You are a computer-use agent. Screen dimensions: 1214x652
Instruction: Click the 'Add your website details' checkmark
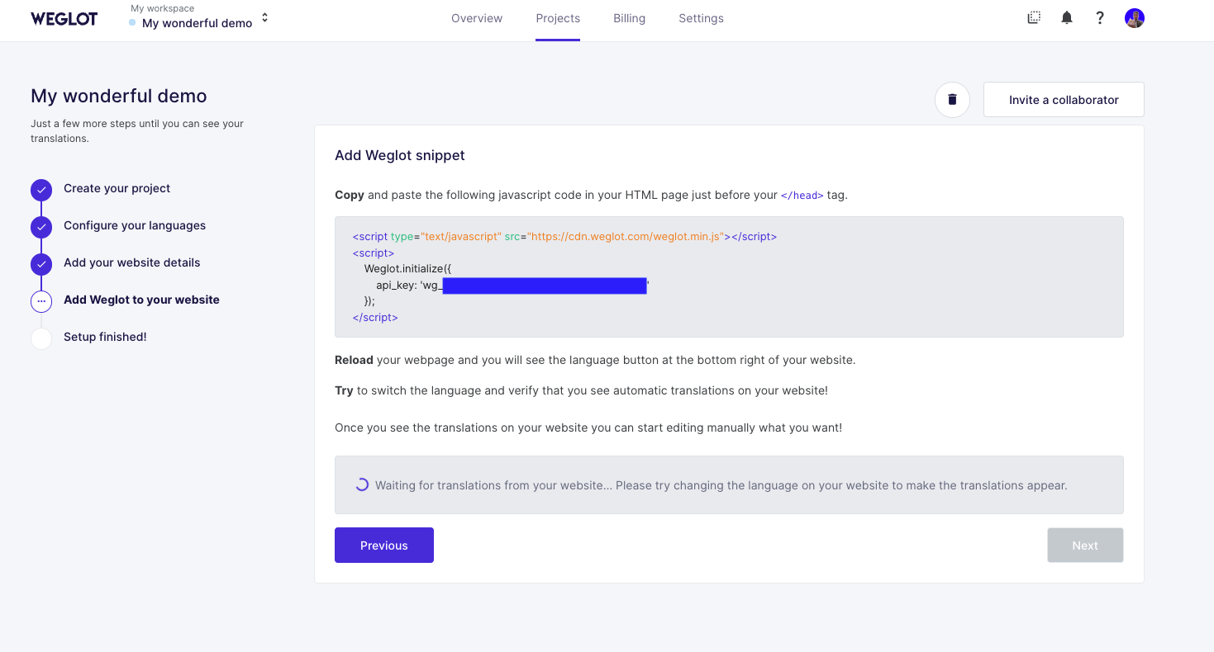[41, 264]
